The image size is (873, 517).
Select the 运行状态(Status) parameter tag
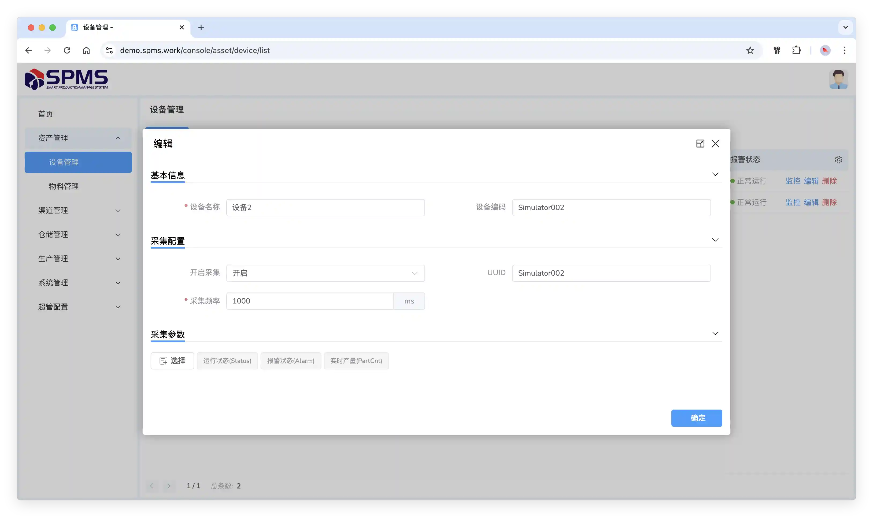pyautogui.click(x=227, y=361)
